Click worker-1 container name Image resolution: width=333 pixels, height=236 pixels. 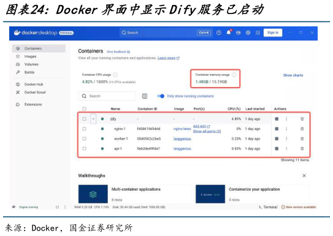(x=121, y=139)
